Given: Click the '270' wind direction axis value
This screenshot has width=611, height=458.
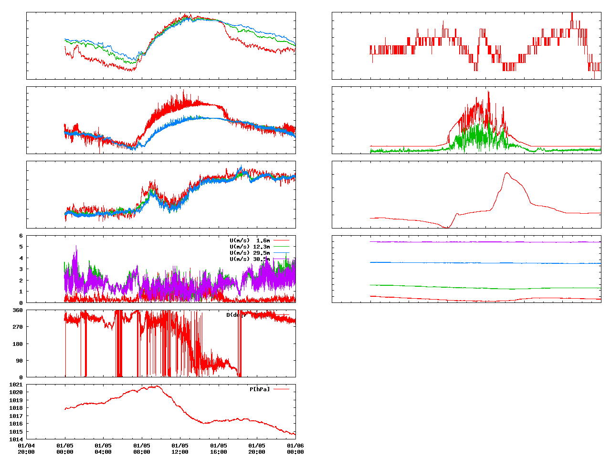Looking at the screenshot, I should [x=18, y=327].
